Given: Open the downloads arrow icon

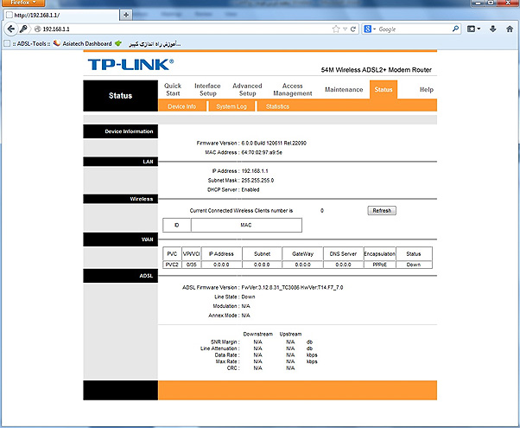Looking at the screenshot, I should [x=493, y=29].
